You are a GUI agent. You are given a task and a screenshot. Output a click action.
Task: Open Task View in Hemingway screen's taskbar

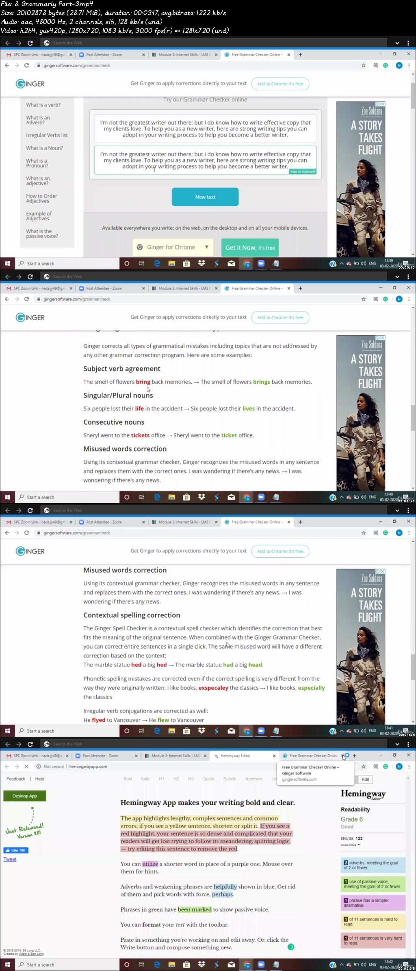coord(141,964)
